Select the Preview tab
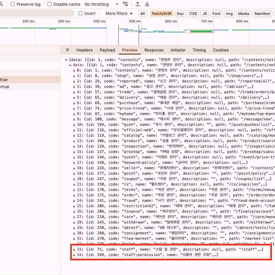 coord(130,50)
